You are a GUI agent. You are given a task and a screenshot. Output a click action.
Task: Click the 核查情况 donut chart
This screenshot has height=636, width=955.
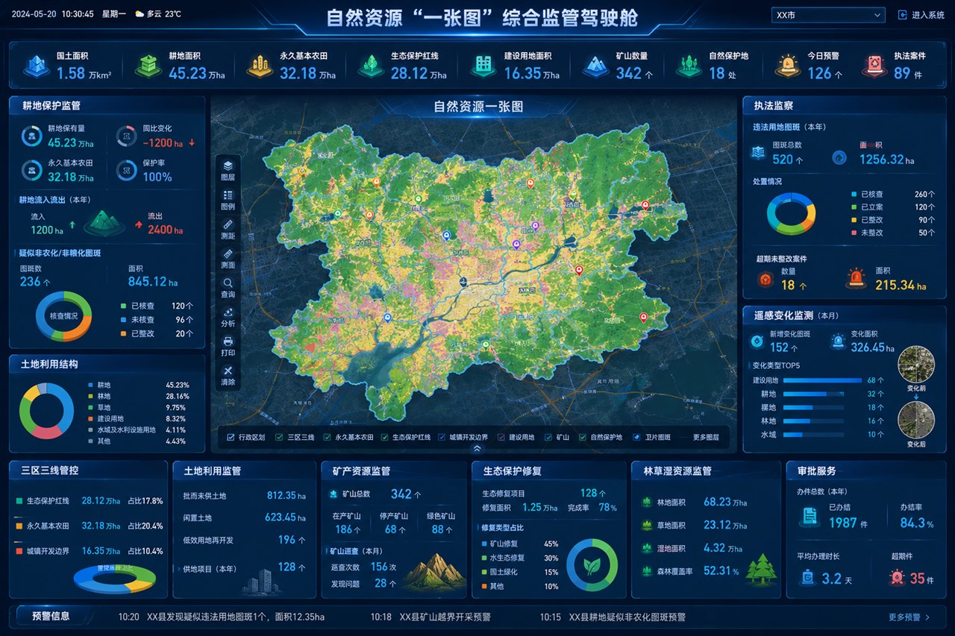[63, 316]
